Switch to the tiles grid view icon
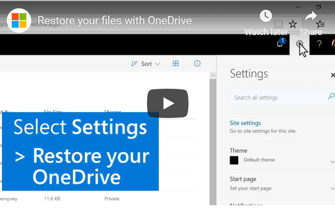This screenshot has height=214, width=335. point(176,63)
